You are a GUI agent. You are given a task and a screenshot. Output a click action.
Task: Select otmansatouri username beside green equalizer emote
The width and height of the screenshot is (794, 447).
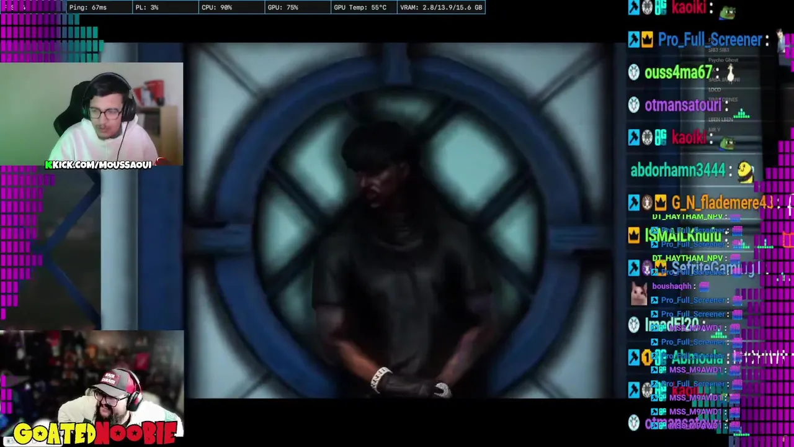pos(682,106)
